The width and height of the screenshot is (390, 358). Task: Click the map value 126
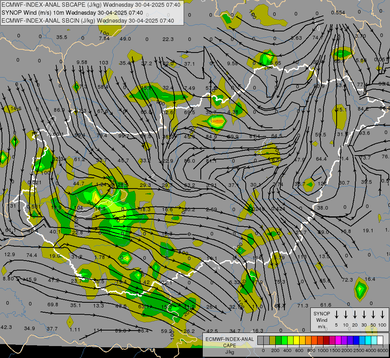coord(322,184)
